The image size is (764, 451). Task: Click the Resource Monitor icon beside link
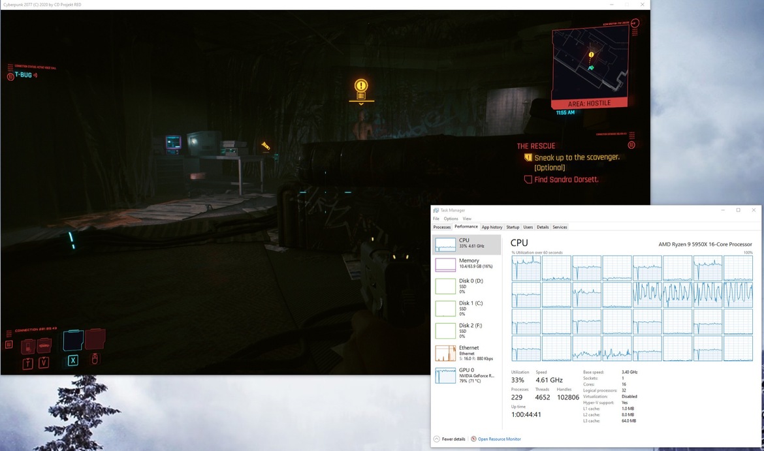click(x=473, y=439)
